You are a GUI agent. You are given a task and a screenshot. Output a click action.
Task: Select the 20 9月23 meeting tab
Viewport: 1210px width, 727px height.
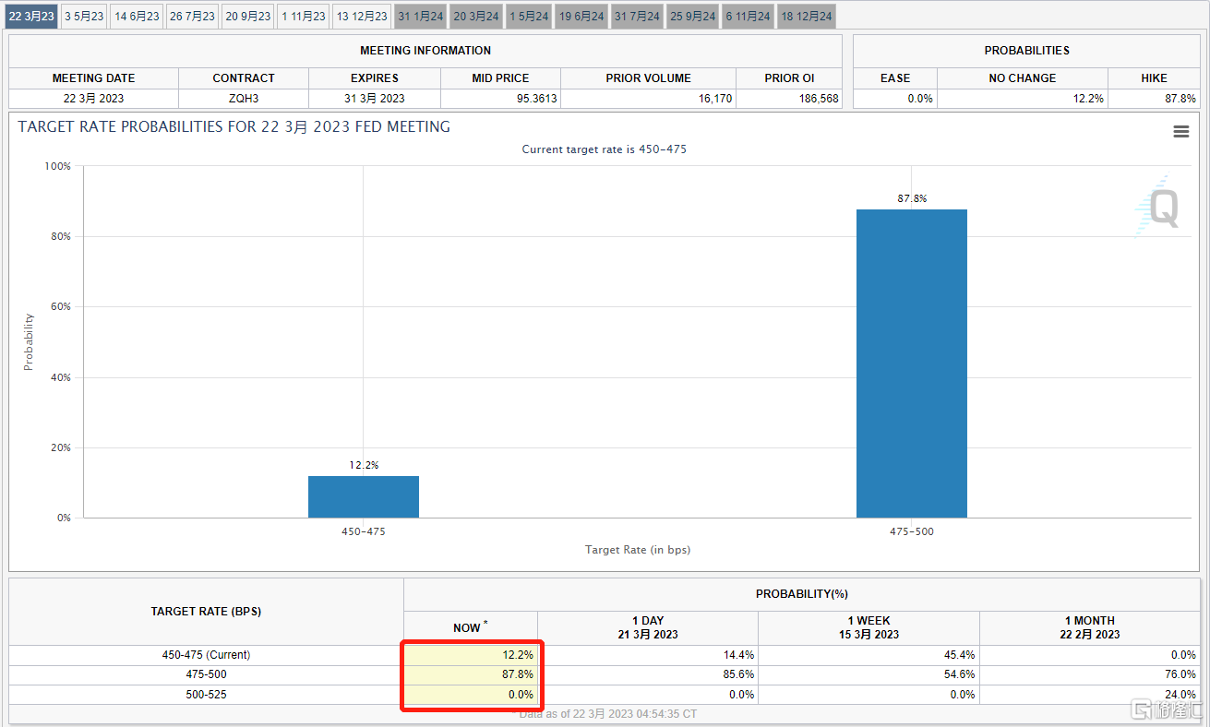[248, 17]
